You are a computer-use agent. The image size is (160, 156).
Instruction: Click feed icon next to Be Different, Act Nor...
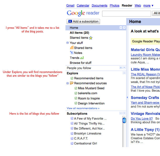[72, 128]
